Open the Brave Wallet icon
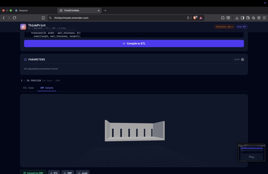Screen dimensions: 268x174 click(248, 18)
